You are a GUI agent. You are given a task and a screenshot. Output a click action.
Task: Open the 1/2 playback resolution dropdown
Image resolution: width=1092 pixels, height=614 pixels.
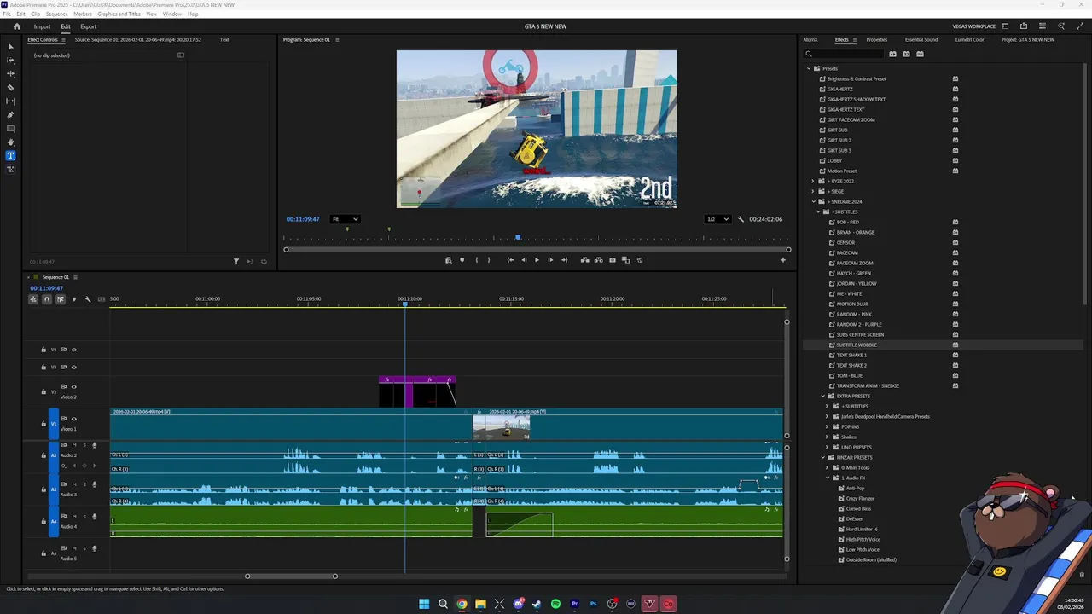pos(717,219)
